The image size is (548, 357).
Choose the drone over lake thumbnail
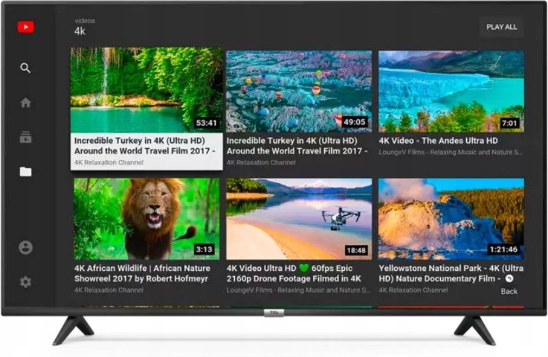pyautogui.click(x=299, y=219)
